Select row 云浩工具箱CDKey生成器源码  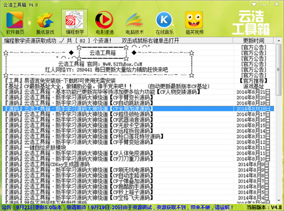(x=137, y=165)
